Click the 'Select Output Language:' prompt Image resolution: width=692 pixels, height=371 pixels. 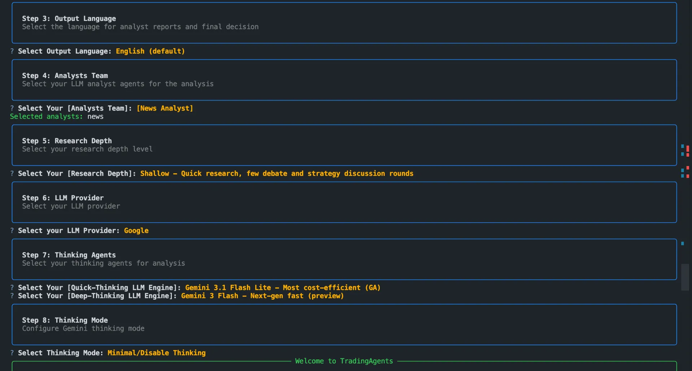pos(65,51)
